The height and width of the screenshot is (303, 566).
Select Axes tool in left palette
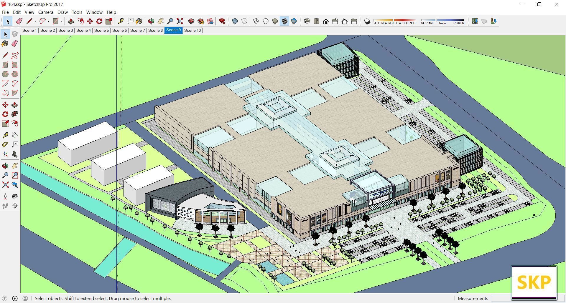click(x=5, y=154)
